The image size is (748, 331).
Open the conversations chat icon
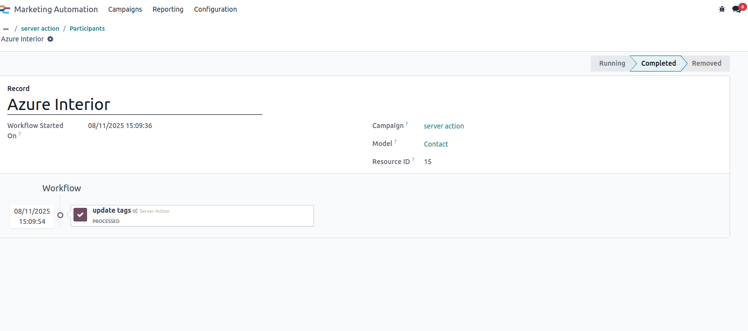[737, 9]
